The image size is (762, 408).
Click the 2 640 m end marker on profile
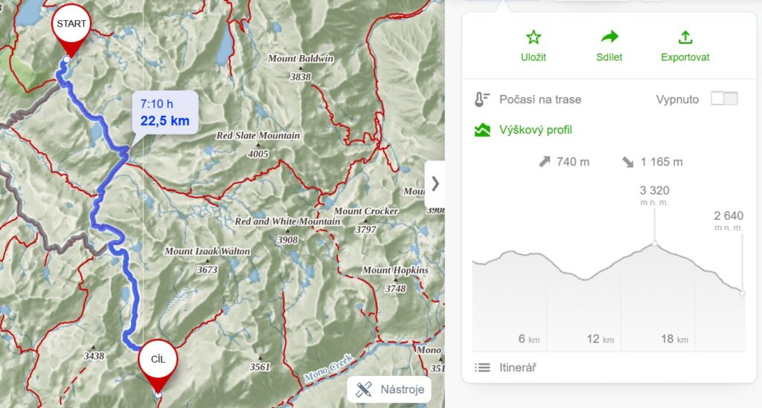[x=742, y=293]
